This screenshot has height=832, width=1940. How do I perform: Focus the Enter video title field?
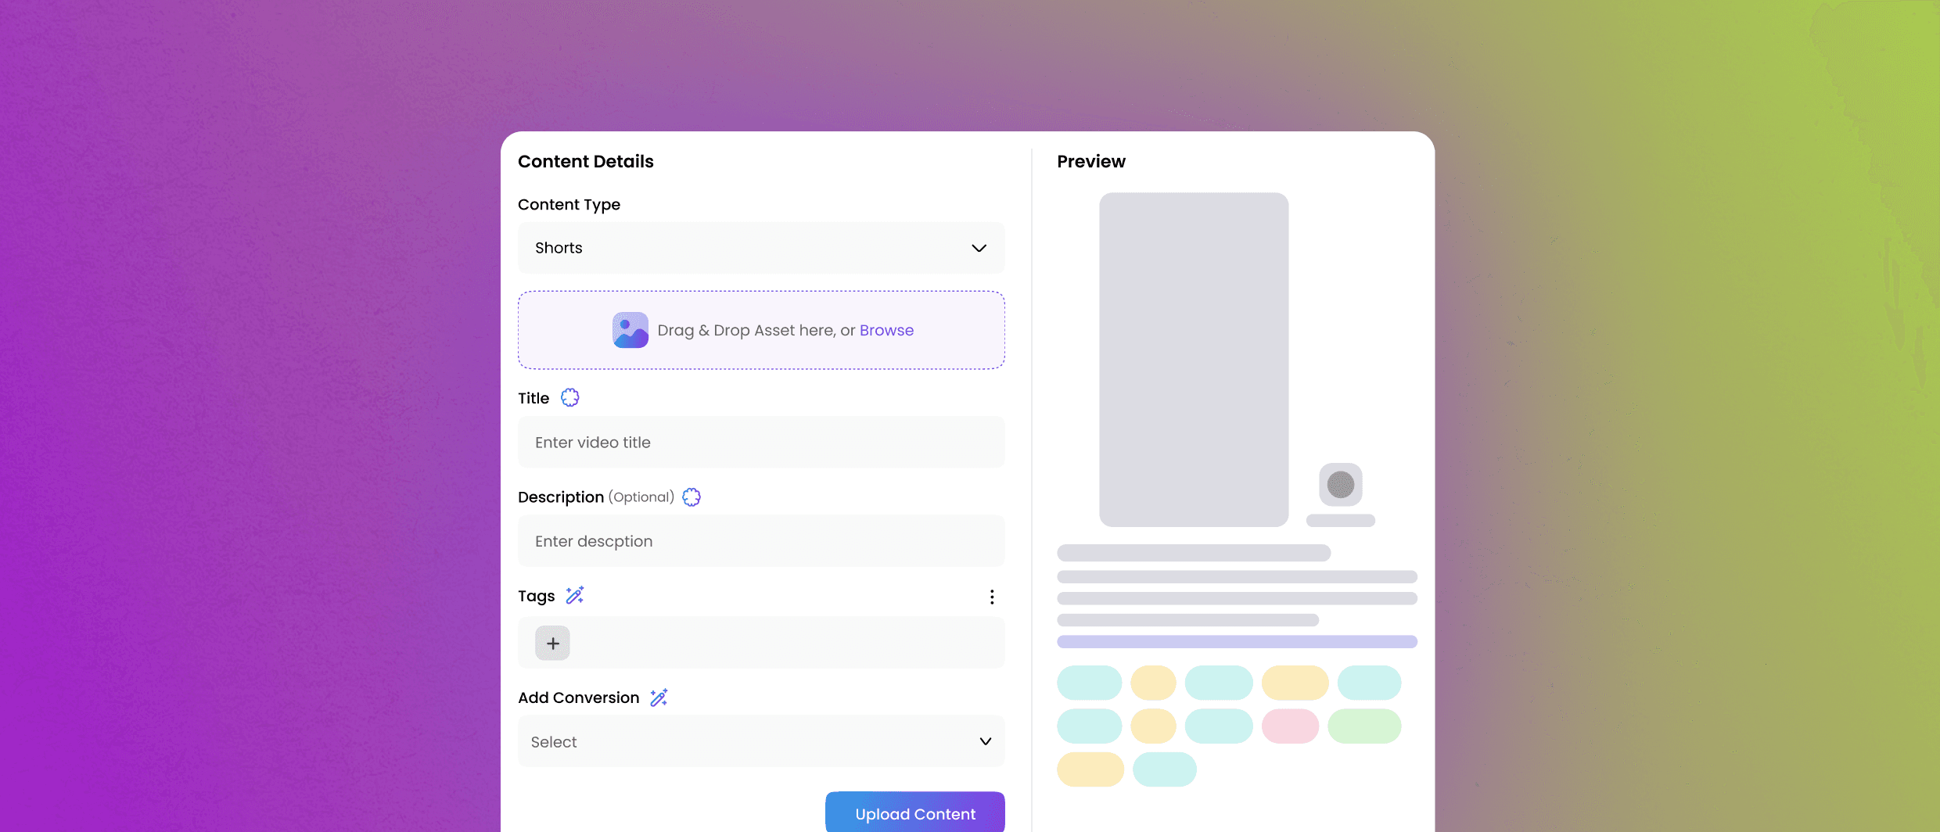click(x=761, y=443)
